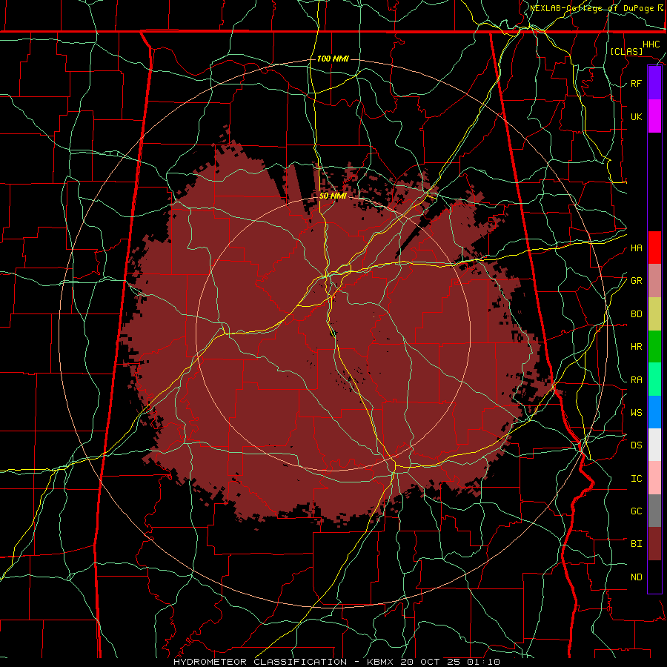Click the GR pink-brown legend swatch
667x667 pixels.
click(654, 281)
